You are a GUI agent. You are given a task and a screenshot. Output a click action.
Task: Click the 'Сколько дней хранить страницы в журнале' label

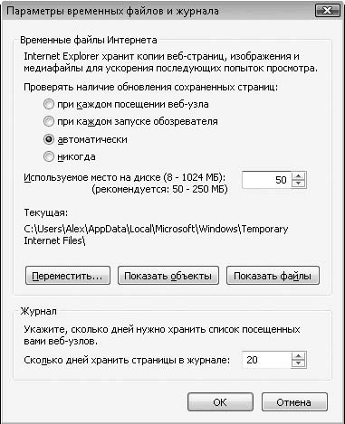pyautogui.click(x=127, y=360)
